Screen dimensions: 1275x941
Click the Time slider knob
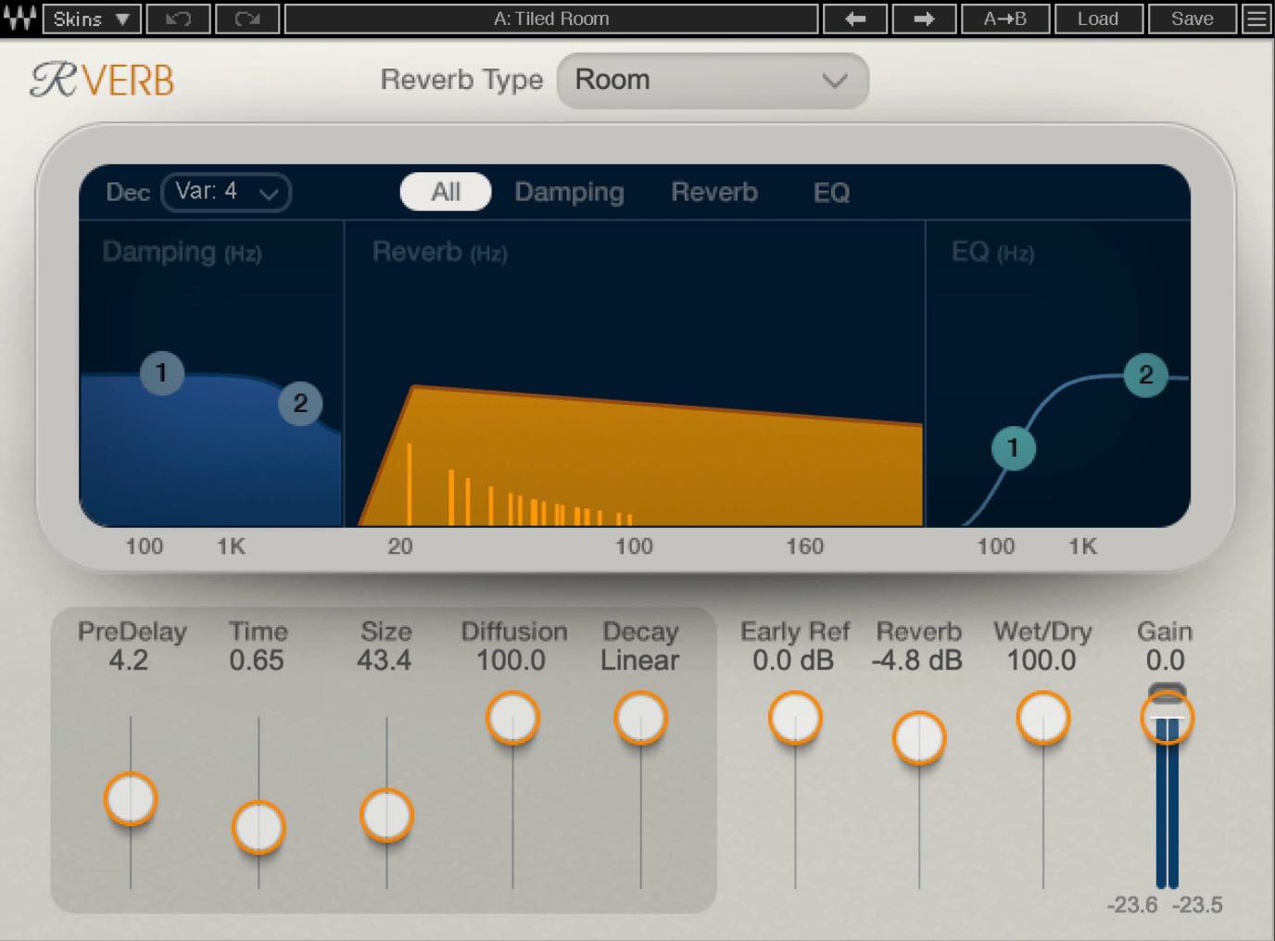pyautogui.click(x=259, y=827)
